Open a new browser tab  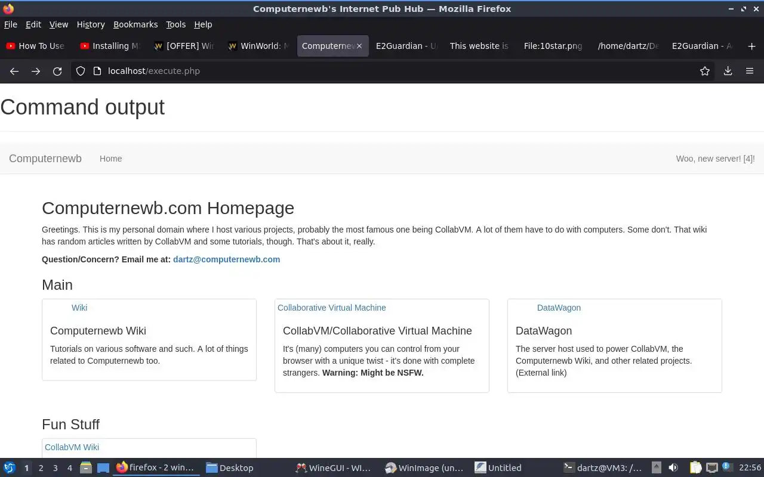point(751,46)
